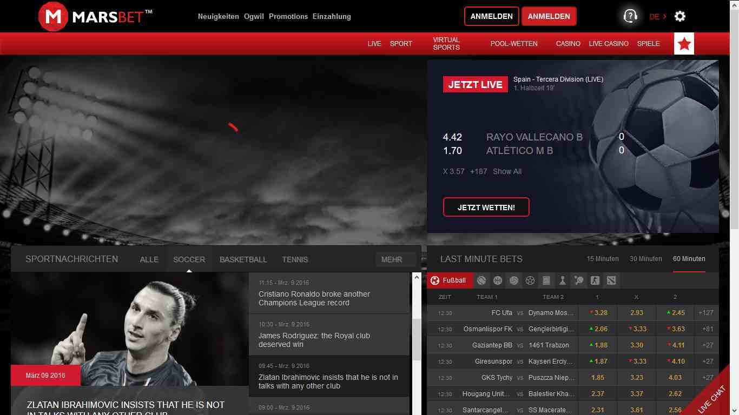Image resolution: width=739 pixels, height=415 pixels.
Task: Open +81 more bets for Osmanlispor
Action: (707, 329)
